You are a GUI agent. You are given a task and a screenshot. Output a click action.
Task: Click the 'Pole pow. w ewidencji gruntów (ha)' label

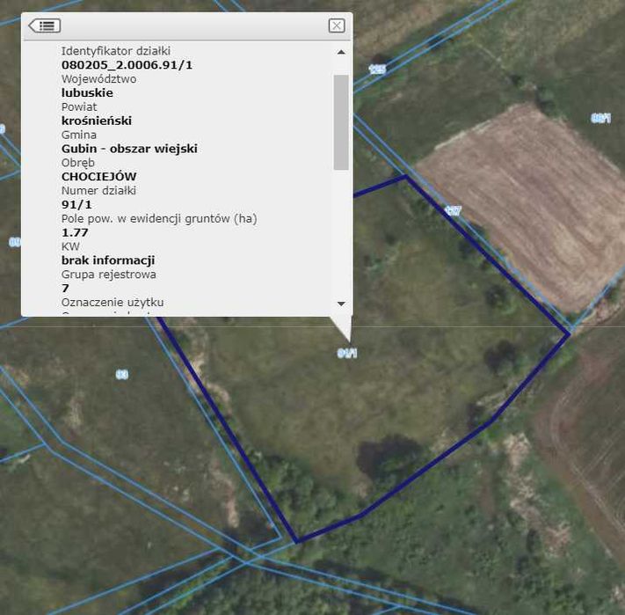(159, 218)
